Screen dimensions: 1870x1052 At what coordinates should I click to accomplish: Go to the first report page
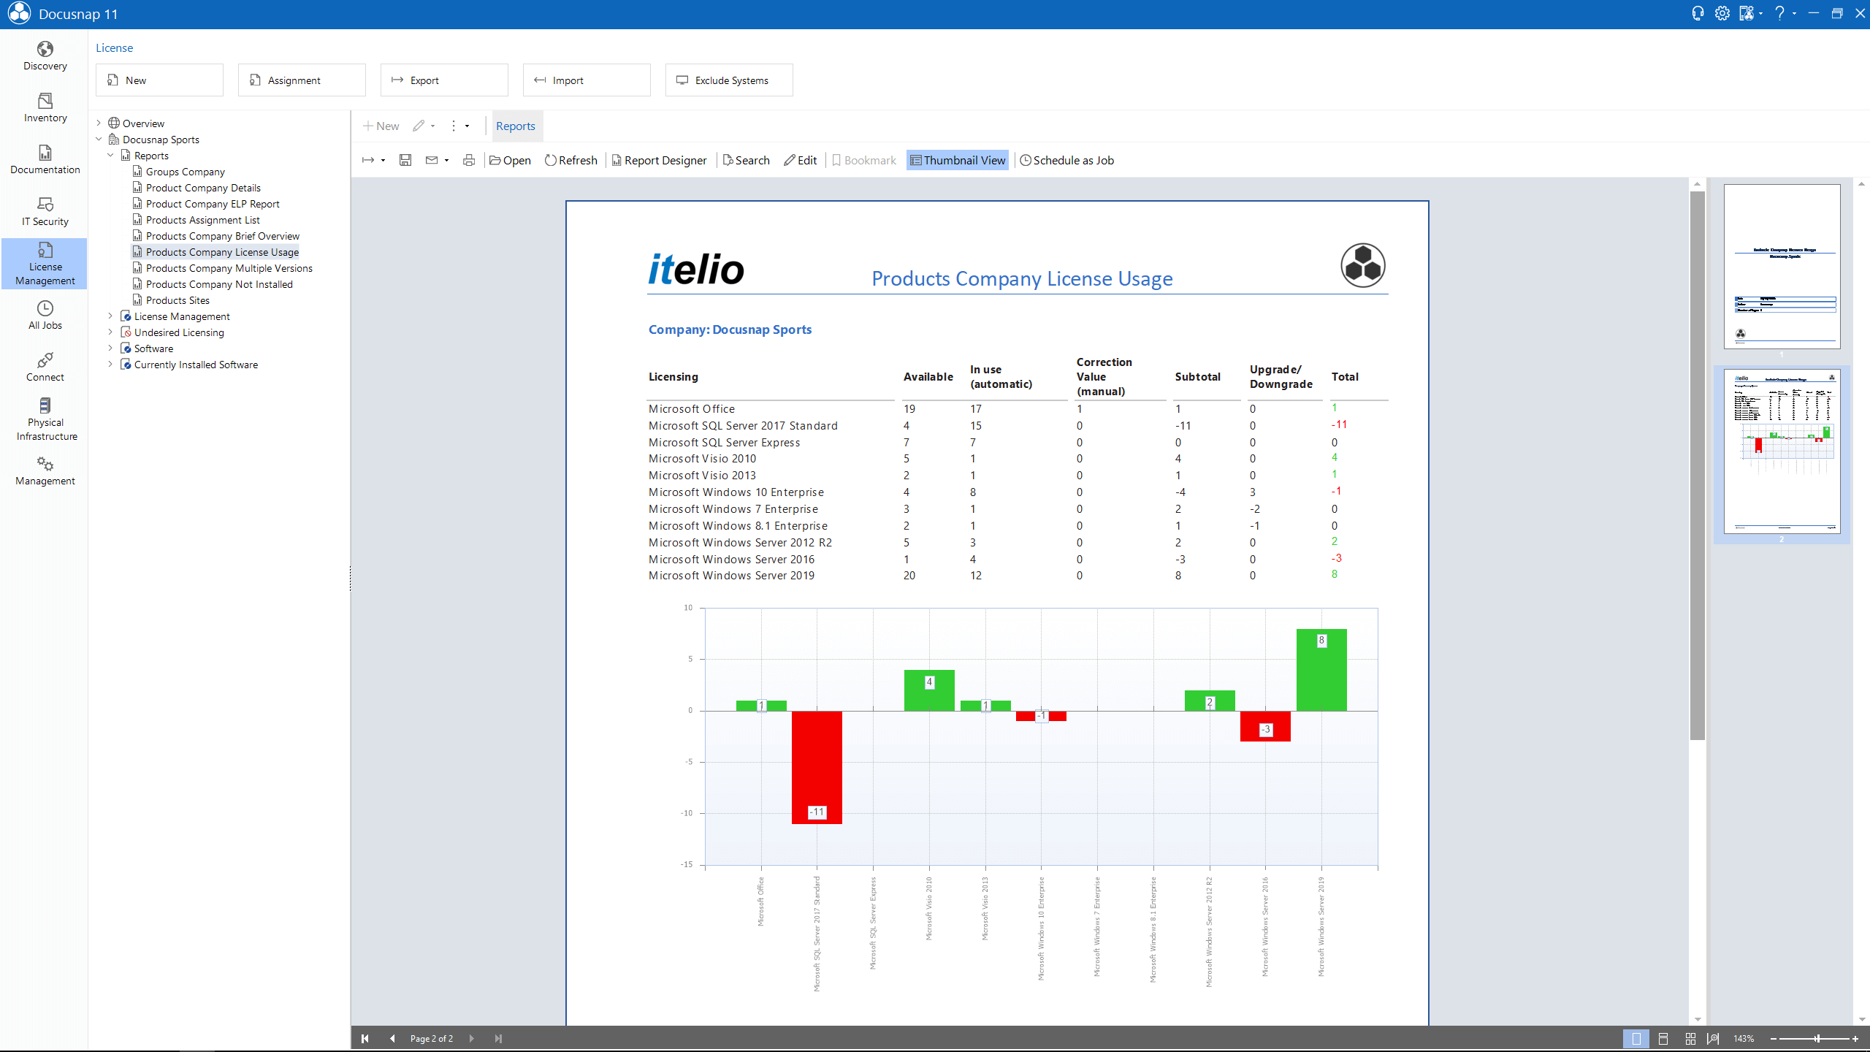pyautogui.click(x=365, y=1038)
